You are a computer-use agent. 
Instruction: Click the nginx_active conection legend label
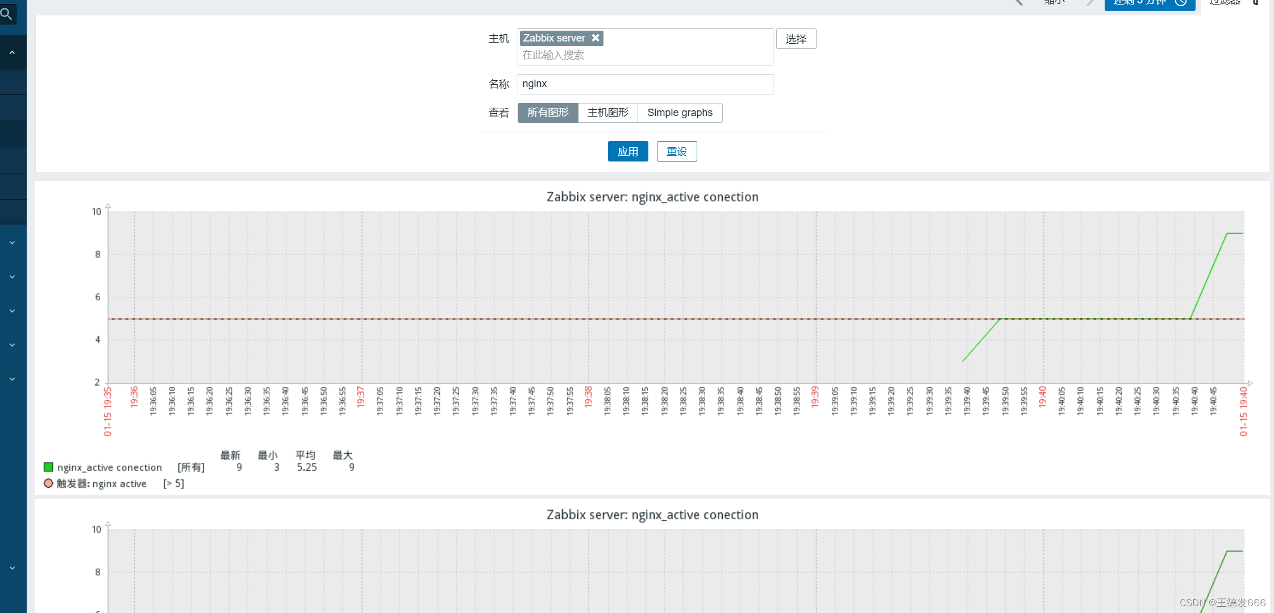(110, 467)
